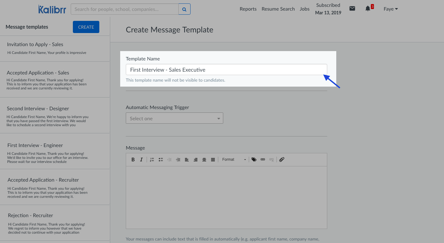This screenshot has height=243, width=444.
Task: Go to the Reports page
Action: pyautogui.click(x=248, y=9)
